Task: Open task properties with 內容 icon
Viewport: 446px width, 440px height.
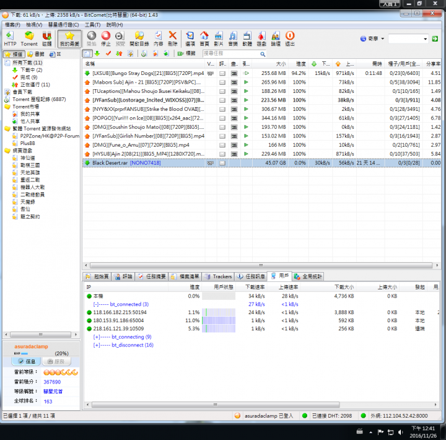Action: (x=158, y=38)
